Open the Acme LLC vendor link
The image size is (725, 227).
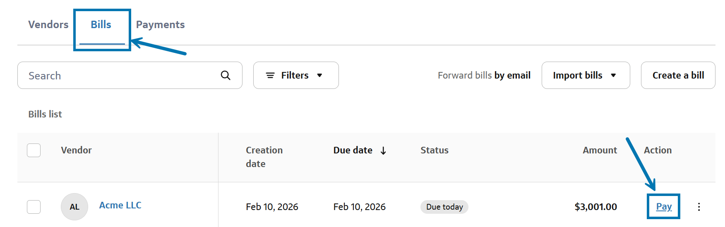120,205
